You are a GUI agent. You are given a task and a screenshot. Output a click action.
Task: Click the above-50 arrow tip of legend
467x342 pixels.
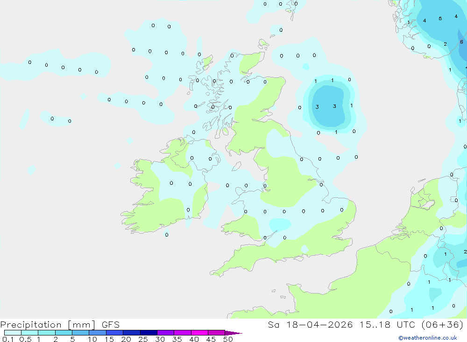[x=234, y=333]
